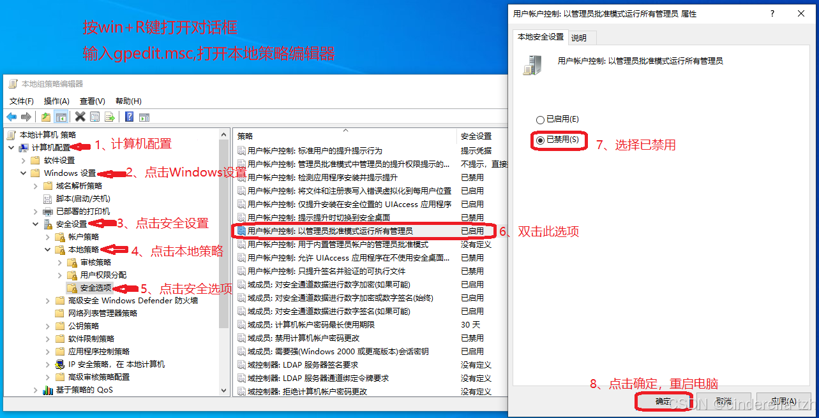
Task: Click the 取消 button
Action: coord(723,401)
